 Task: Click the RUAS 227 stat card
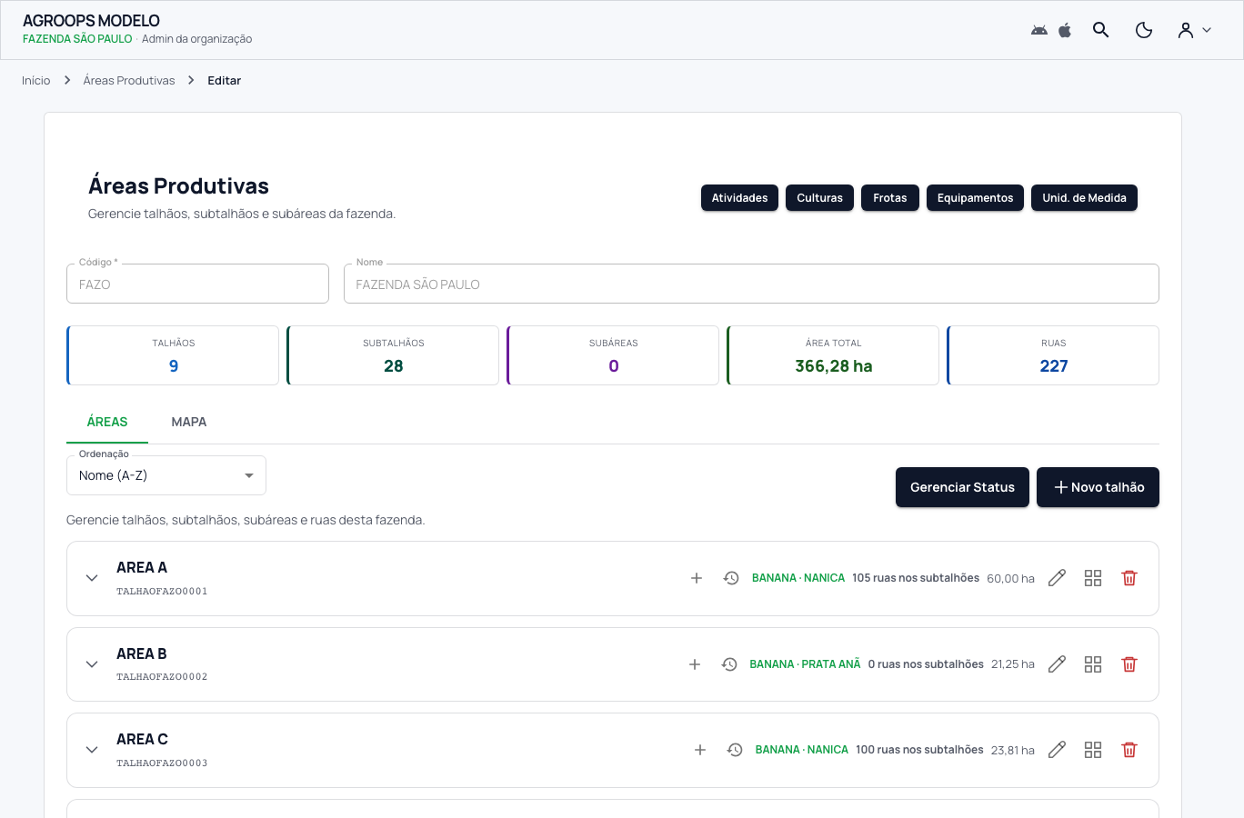click(x=1053, y=355)
